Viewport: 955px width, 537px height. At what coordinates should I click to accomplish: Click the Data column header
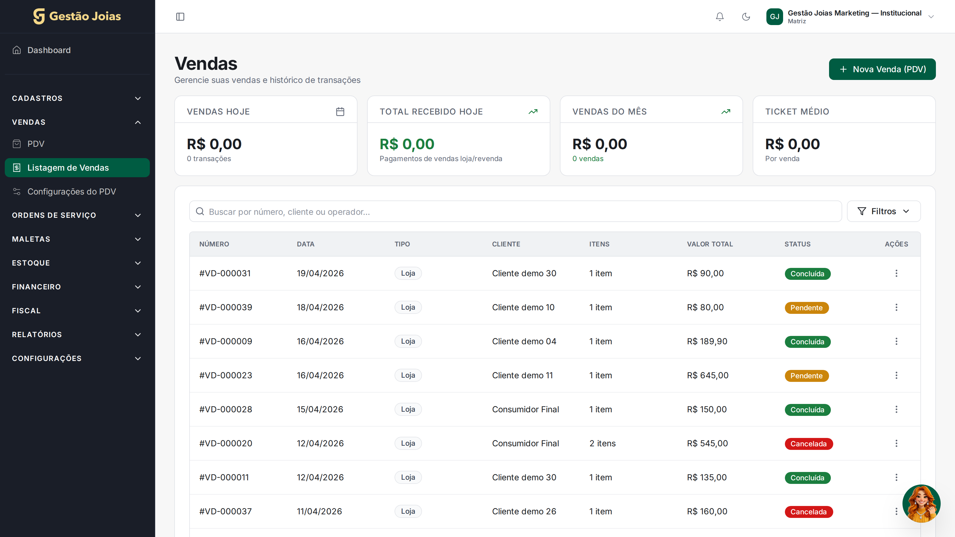306,244
